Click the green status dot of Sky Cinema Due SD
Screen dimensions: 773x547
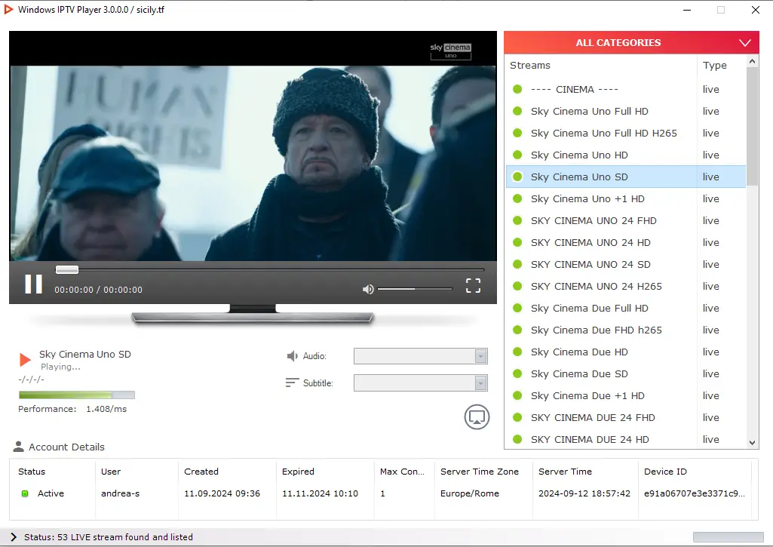pos(517,373)
